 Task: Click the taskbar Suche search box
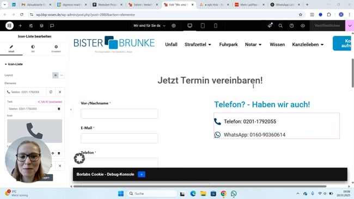152,194
